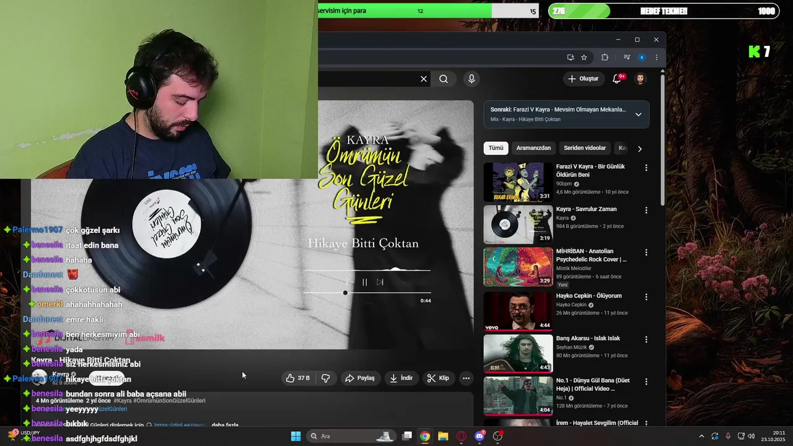Open the taskbar clock showing 20:11
793x446 pixels.
[774, 436]
